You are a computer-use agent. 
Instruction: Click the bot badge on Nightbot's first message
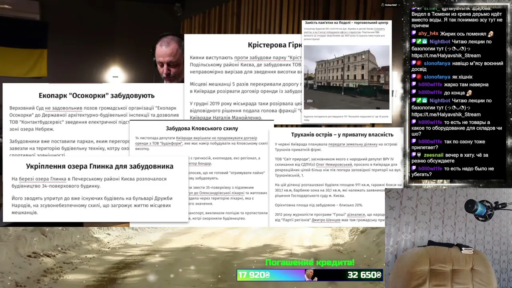(x=424, y=42)
